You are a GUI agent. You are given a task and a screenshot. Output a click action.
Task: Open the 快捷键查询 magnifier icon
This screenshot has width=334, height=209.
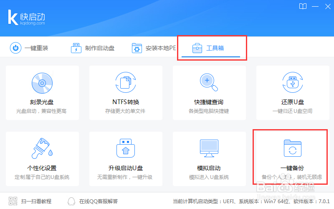[209, 82]
